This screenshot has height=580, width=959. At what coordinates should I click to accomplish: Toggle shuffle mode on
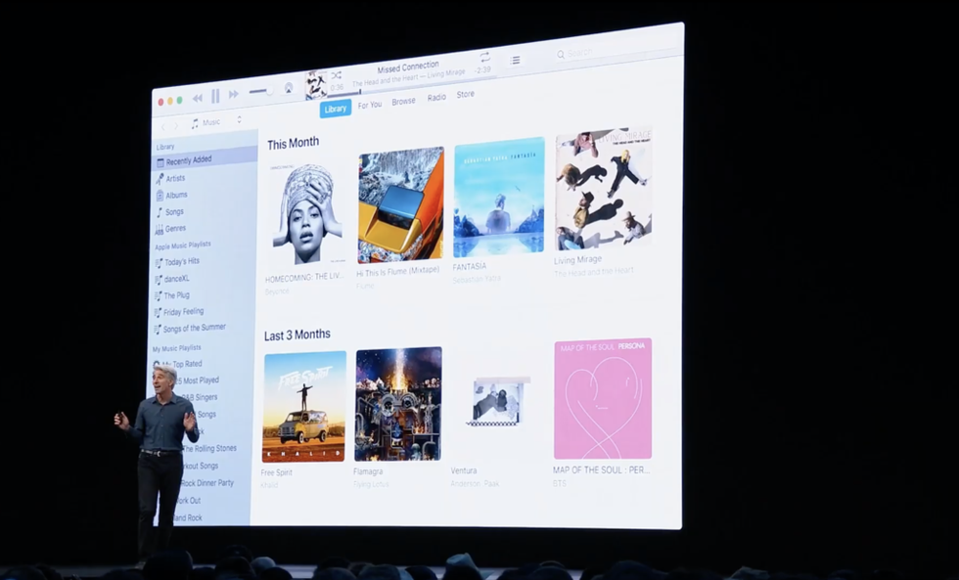point(337,74)
